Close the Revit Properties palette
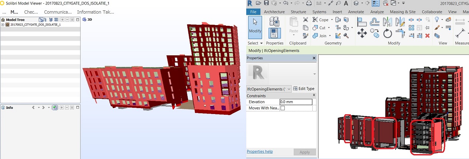The width and height of the screenshot is (469, 159). (314, 58)
